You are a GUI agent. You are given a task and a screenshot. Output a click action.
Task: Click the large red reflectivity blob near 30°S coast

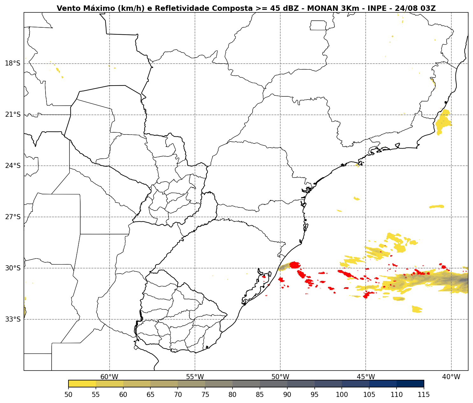(x=295, y=265)
